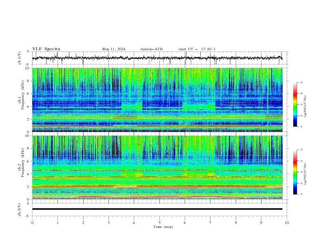This screenshot has height=250, width=323.
Task: Click the ch.2 PSD color bar
Action: 295,172
